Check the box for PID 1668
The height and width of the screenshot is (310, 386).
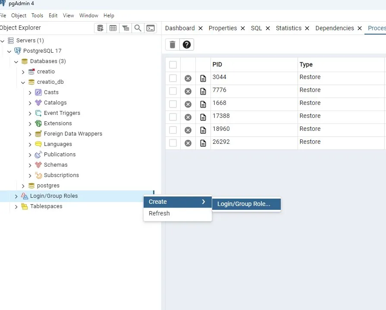pyautogui.click(x=173, y=104)
